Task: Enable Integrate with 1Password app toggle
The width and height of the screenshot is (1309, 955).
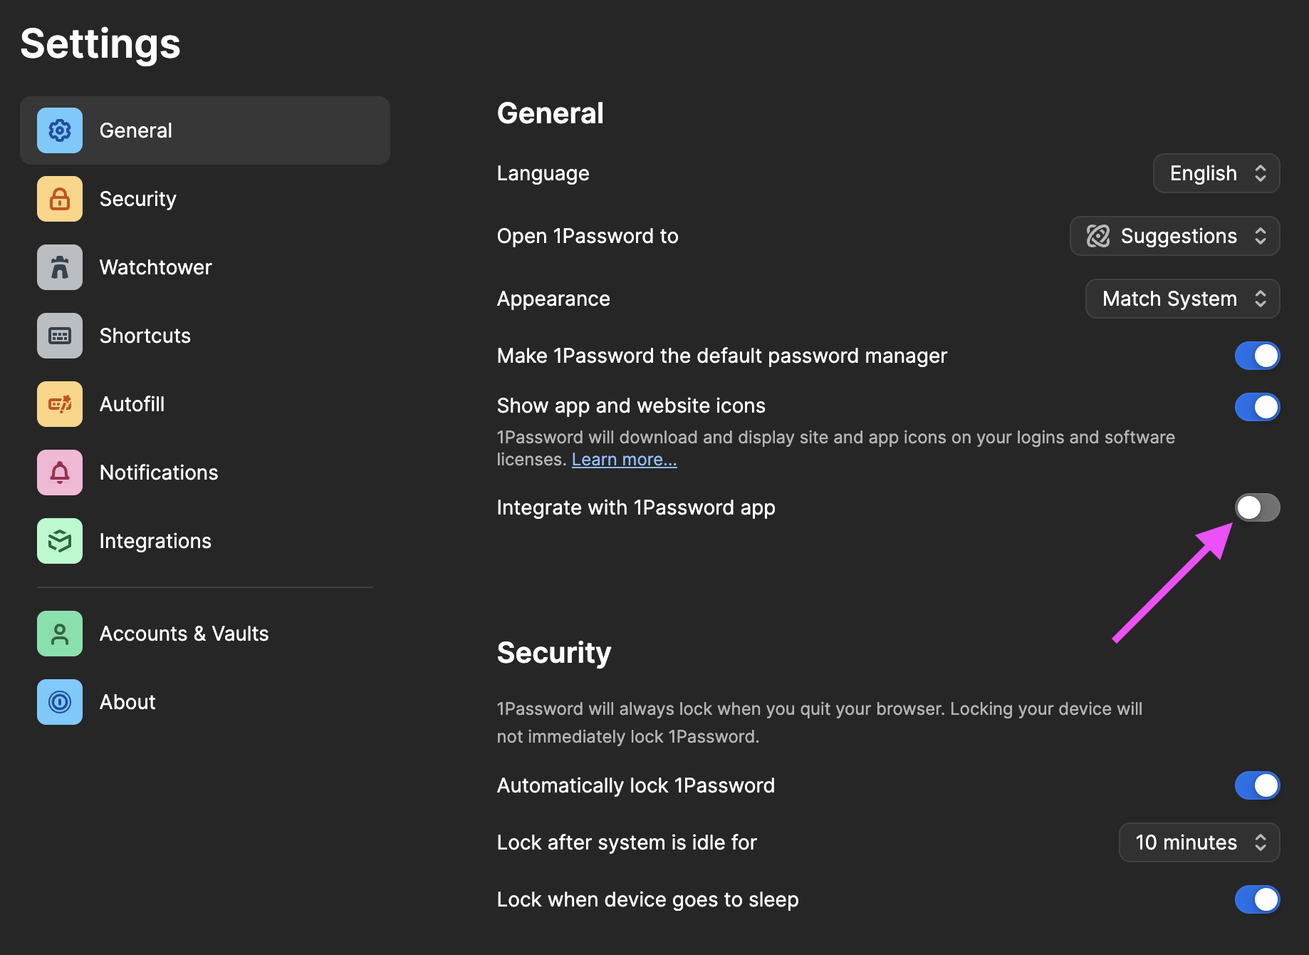Action: pos(1257,507)
